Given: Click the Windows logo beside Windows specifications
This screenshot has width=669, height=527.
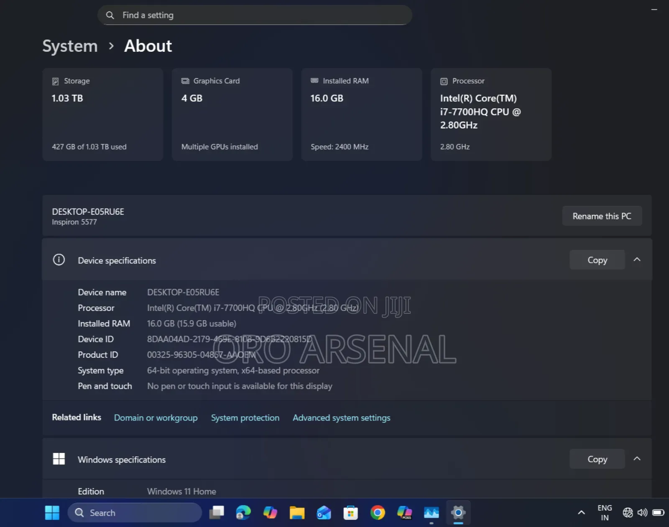Looking at the screenshot, I should click(x=59, y=459).
